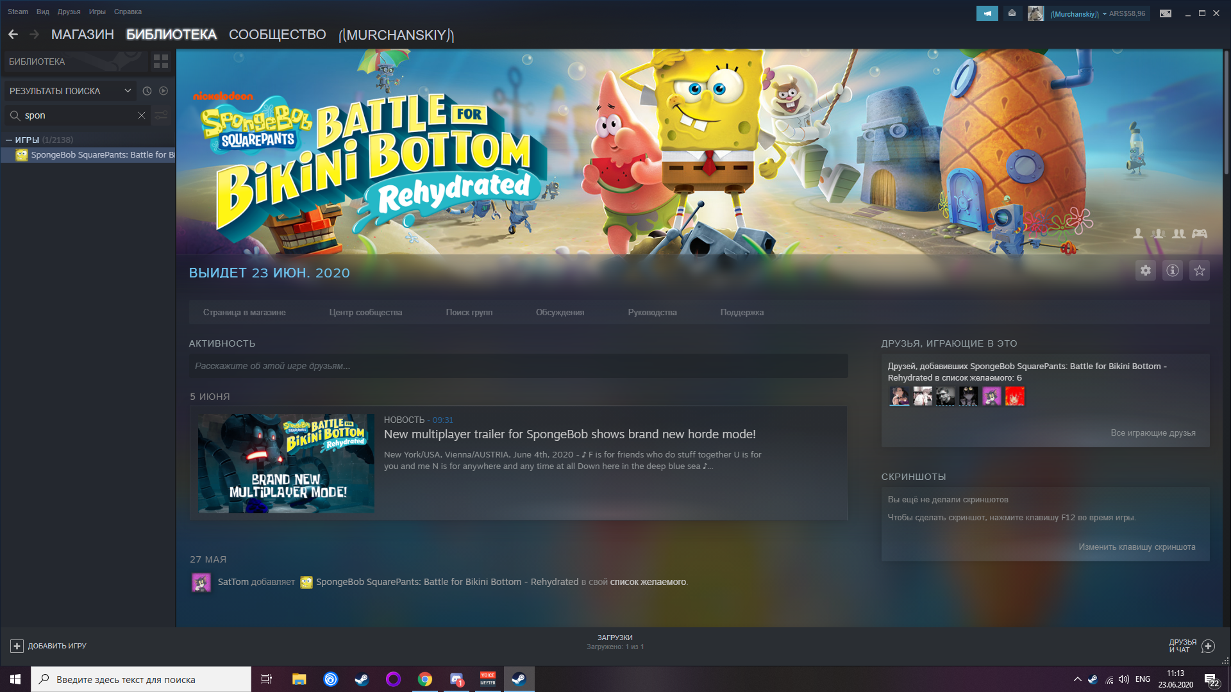Go back with the back arrow

click(x=13, y=35)
